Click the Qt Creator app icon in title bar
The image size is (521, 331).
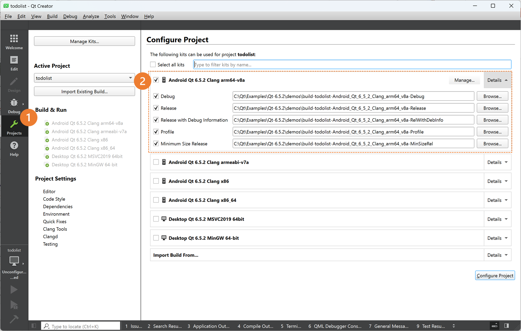click(x=6, y=6)
